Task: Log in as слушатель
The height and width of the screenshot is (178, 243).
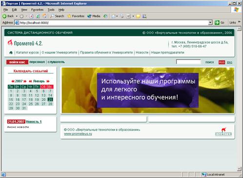Action: (x=56, y=62)
